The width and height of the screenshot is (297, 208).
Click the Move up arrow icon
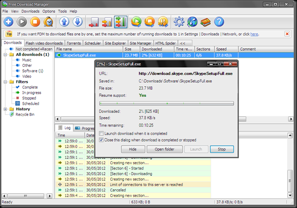(64, 22)
